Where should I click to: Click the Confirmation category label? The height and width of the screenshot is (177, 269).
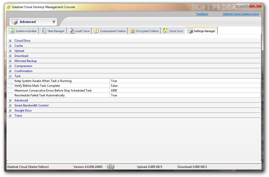tap(24, 71)
